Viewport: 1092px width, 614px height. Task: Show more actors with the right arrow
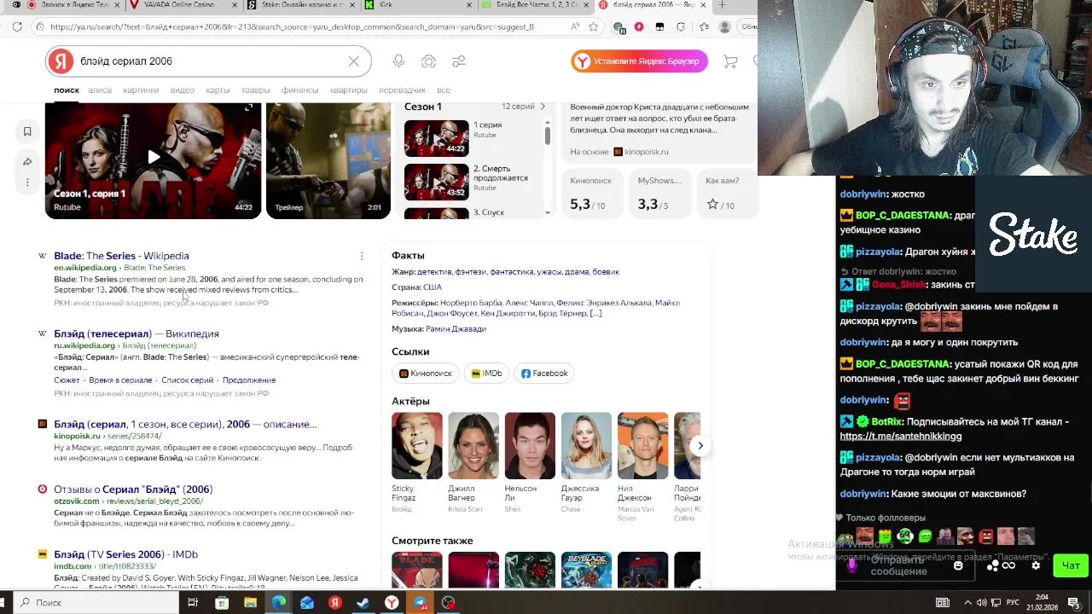pyautogui.click(x=700, y=445)
